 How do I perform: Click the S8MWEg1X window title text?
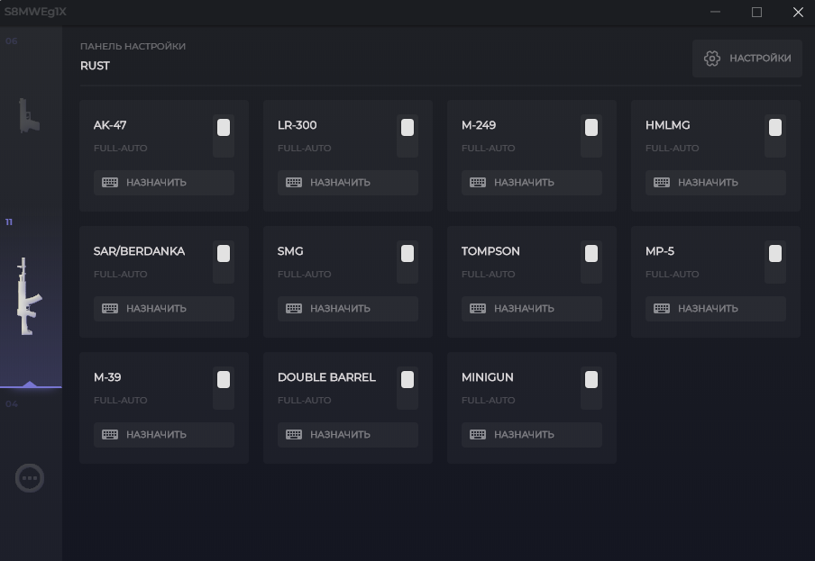(x=35, y=12)
